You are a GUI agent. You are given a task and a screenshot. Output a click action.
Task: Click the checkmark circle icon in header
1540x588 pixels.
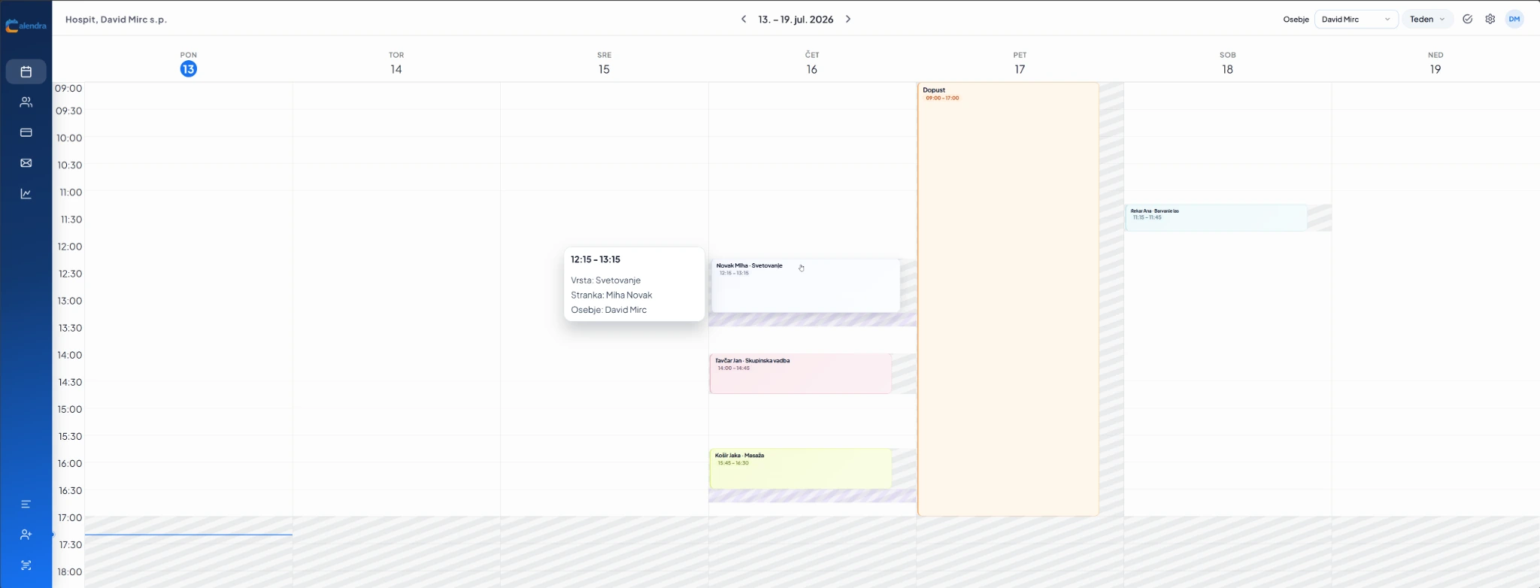click(x=1467, y=20)
